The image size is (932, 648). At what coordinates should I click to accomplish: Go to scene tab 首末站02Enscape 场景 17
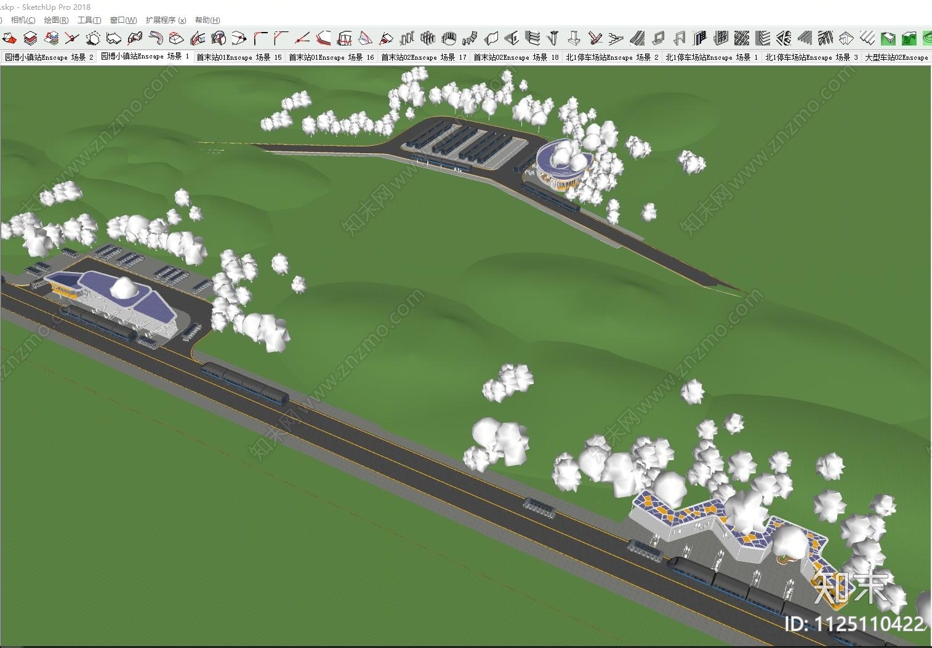pyautogui.click(x=424, y=57)
